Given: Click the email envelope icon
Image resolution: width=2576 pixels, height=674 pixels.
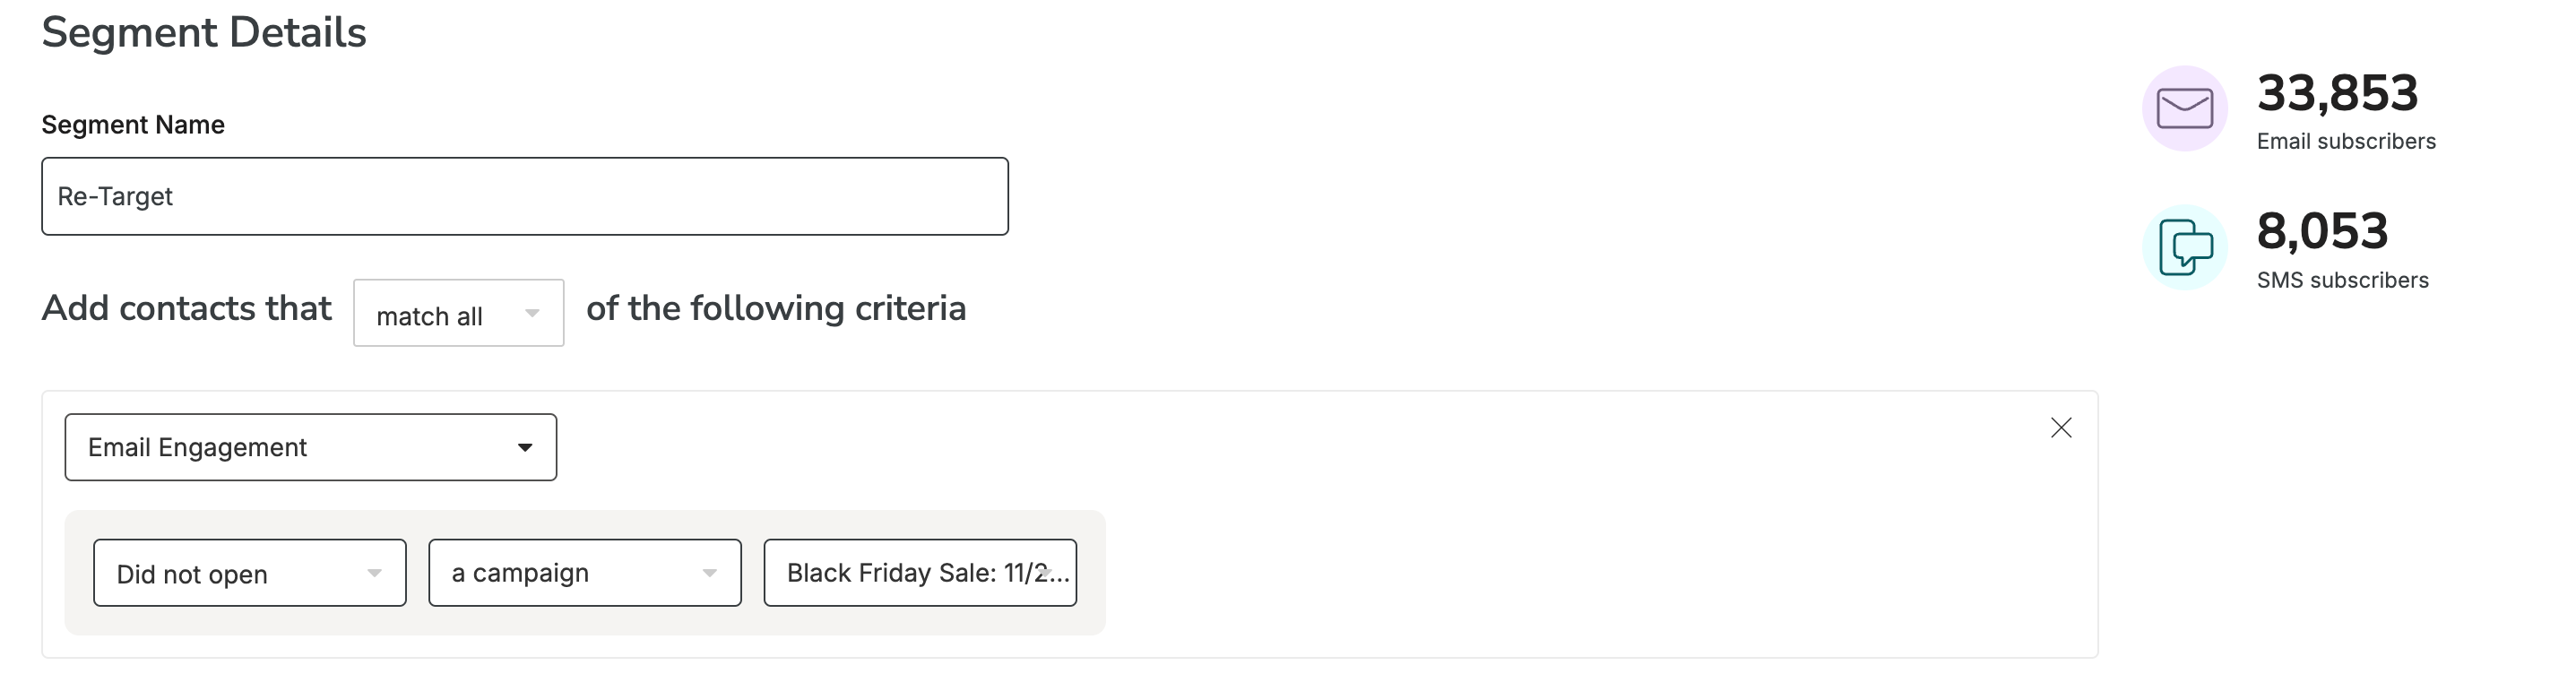Looking at the screenshot, I should pos(2184,108).
